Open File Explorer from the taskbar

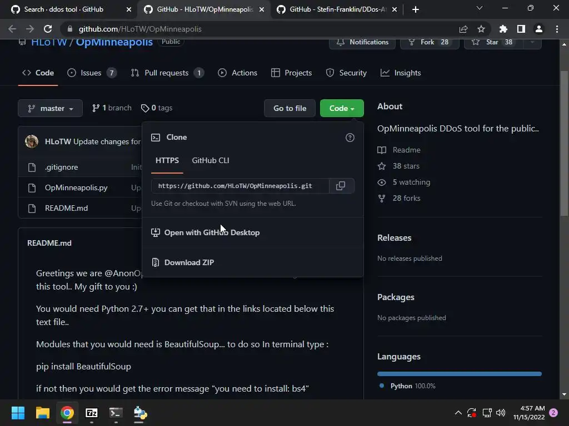(42, 413)
